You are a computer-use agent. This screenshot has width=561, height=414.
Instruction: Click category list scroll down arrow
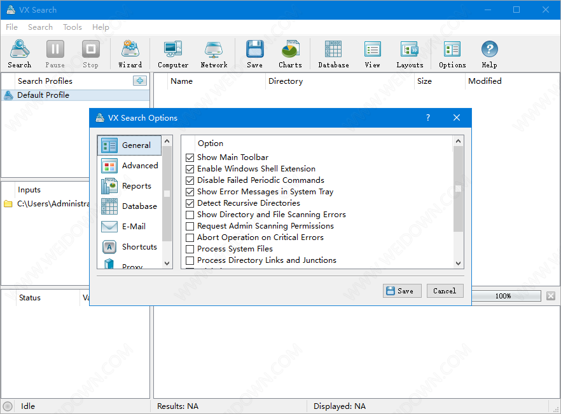167,264
